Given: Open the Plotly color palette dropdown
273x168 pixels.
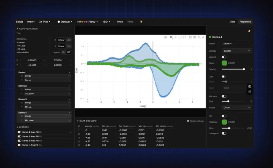Looking at the screenshot, I should 87,22.
